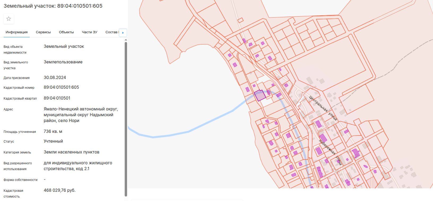Image resolution: width=433 pixels, height=201 pixels.
Task: Add the land plot to favorites with the star
Action: click(x=9, y=19)
